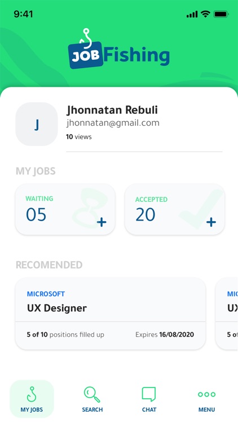Tap the MY JOBS section heading
This screenshot has height=423, width=238.
pos(36,171)
